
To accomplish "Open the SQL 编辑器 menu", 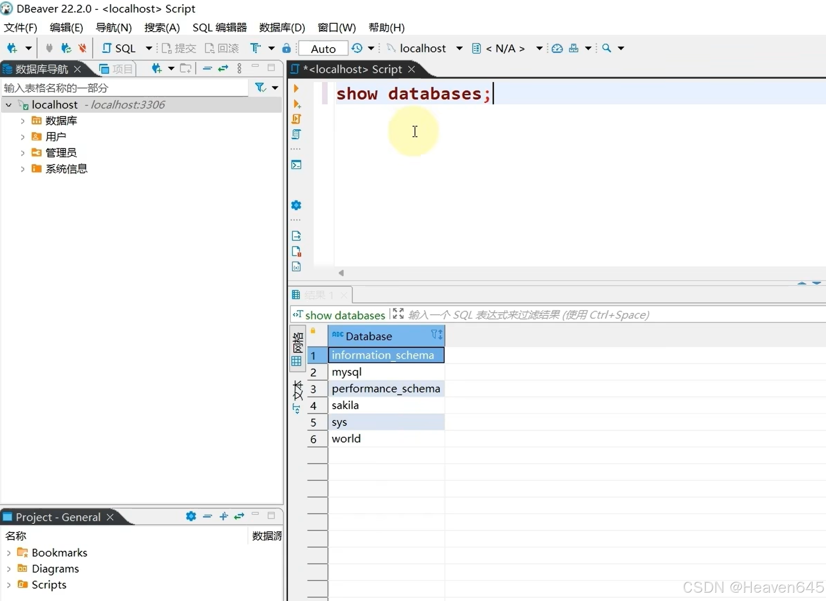I will (219, 27).
